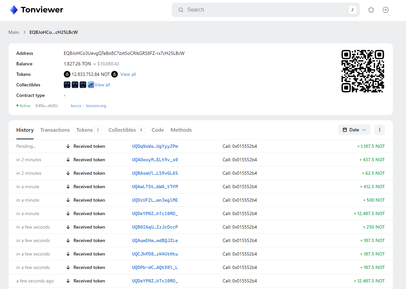Open the first collectible thumbnail
Image resolution: width=406 pixels, height=289 pixels.
tap(67, 85)
